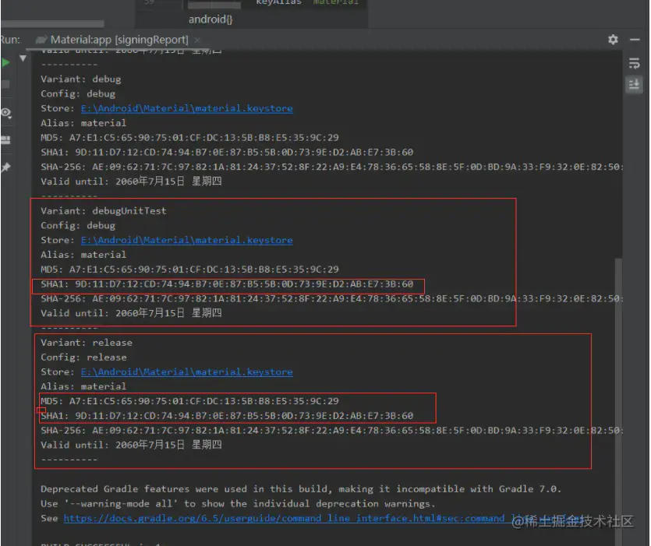651x546 pixels.
Task: Click SHA1 fingerprint line in release section
Action: point(227,416)
